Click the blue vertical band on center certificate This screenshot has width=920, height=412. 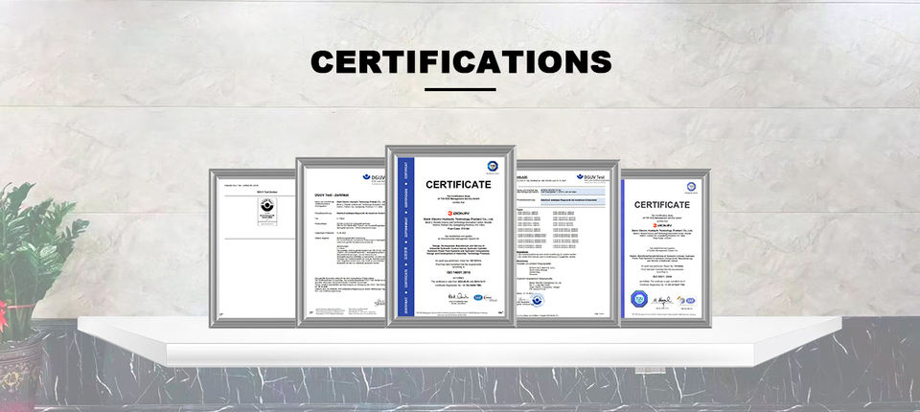pos(406,236)
